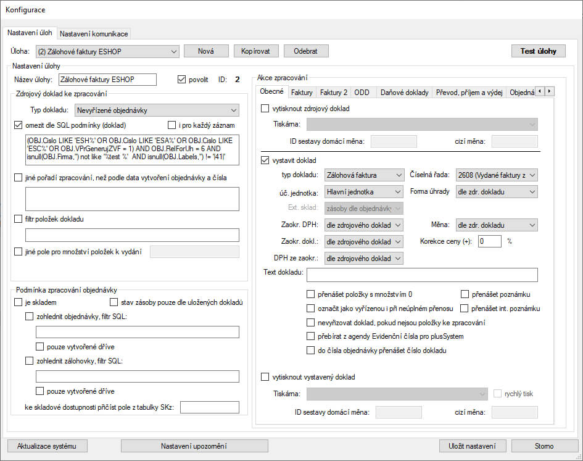Viewport: 583px width, 461px height.
Task: Open Nastavení upozornění
Action: click(194, 446)
